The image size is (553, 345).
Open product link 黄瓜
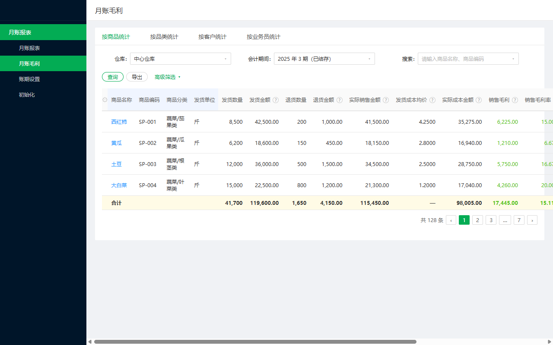coord(117,143)
